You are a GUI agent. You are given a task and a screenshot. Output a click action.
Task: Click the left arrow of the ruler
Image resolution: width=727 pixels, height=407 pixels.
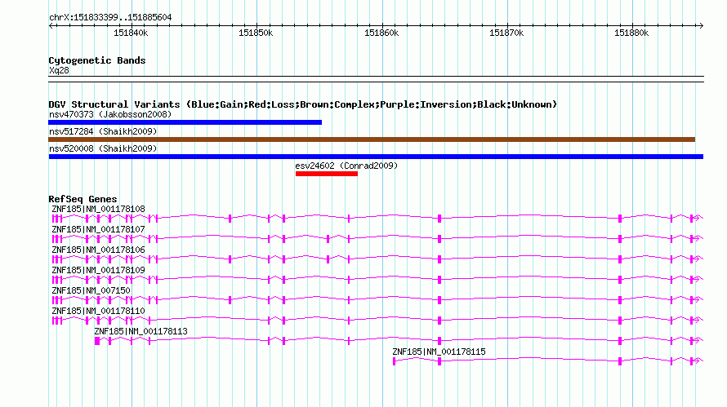coord(51,25)
